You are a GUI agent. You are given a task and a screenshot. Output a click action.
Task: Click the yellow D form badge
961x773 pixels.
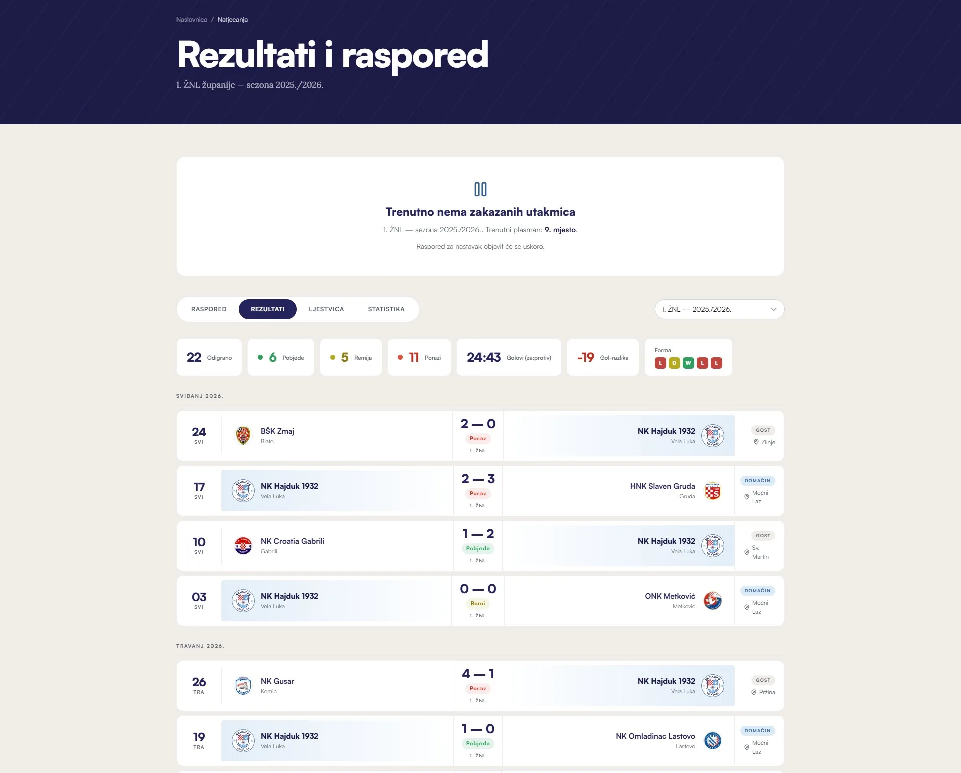675,363
